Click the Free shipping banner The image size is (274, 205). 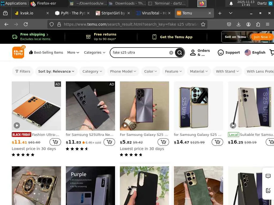click(32, 37)
